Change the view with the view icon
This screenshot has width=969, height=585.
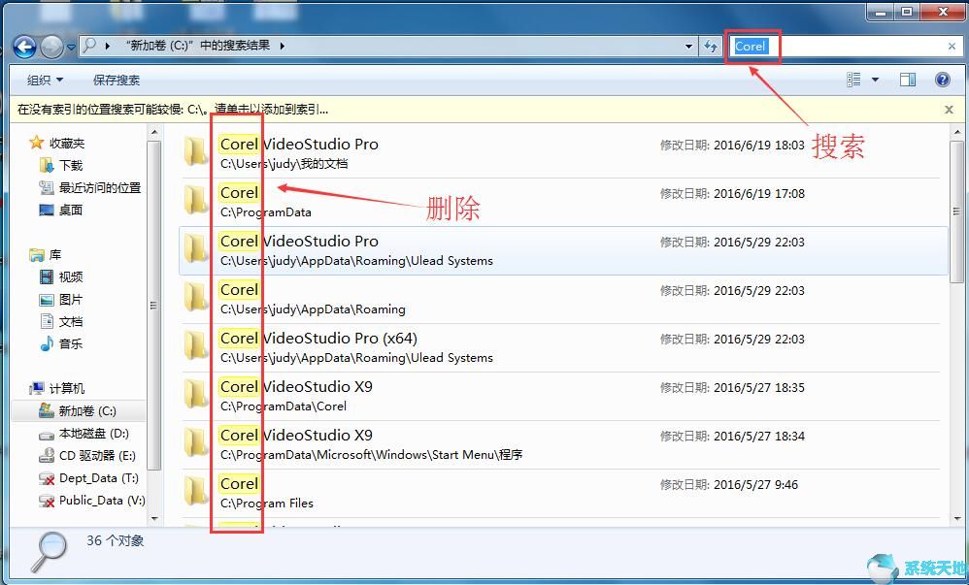click(x=853, y=80)
